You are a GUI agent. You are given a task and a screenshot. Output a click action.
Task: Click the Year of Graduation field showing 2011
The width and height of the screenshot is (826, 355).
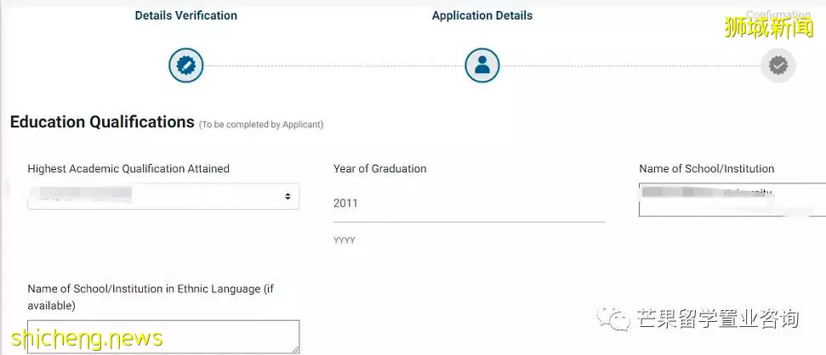(469, 204)
